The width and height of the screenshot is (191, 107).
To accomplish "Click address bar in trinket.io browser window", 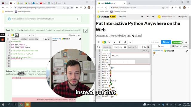I will (135, 7).
